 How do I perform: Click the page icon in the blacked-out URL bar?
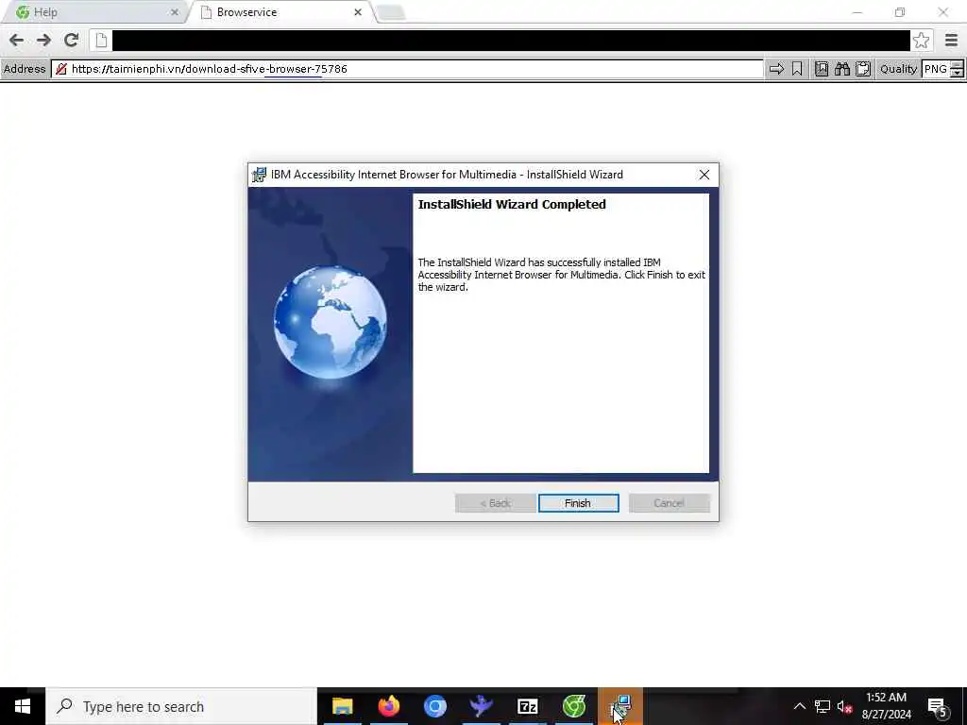coord(102,40)
